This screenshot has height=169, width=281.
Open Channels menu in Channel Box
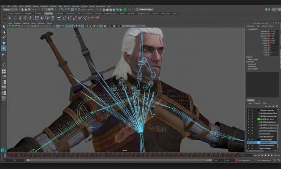coord(251,26)
